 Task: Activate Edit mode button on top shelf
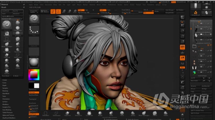point(53,11)
